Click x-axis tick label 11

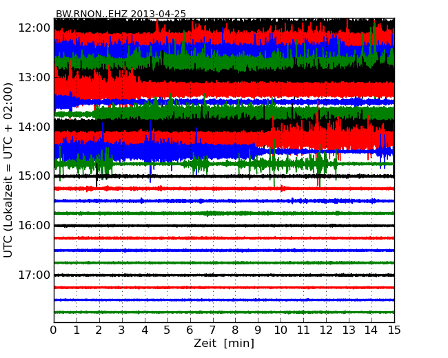tap(303, 330)
